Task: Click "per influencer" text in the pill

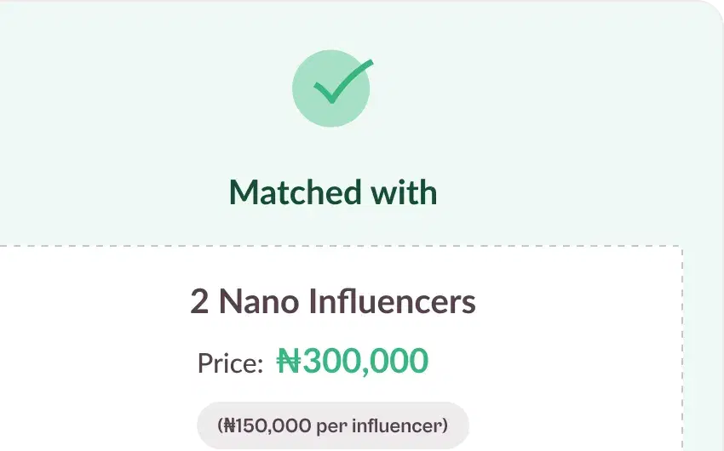Action: (x=380, y=425)
